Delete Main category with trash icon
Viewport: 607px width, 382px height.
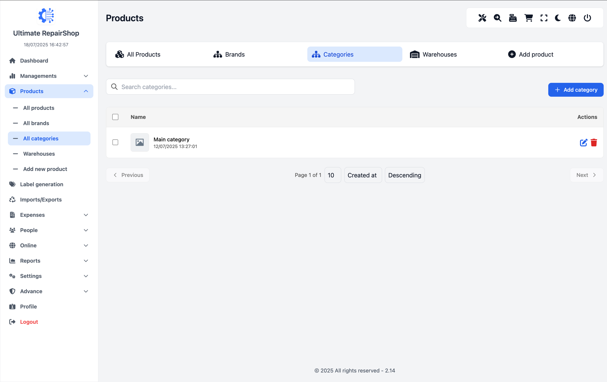click(594, 143)
